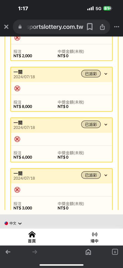Tap 已派彩 badge on the NT$ 8,000 bet

tap(91, 74)
